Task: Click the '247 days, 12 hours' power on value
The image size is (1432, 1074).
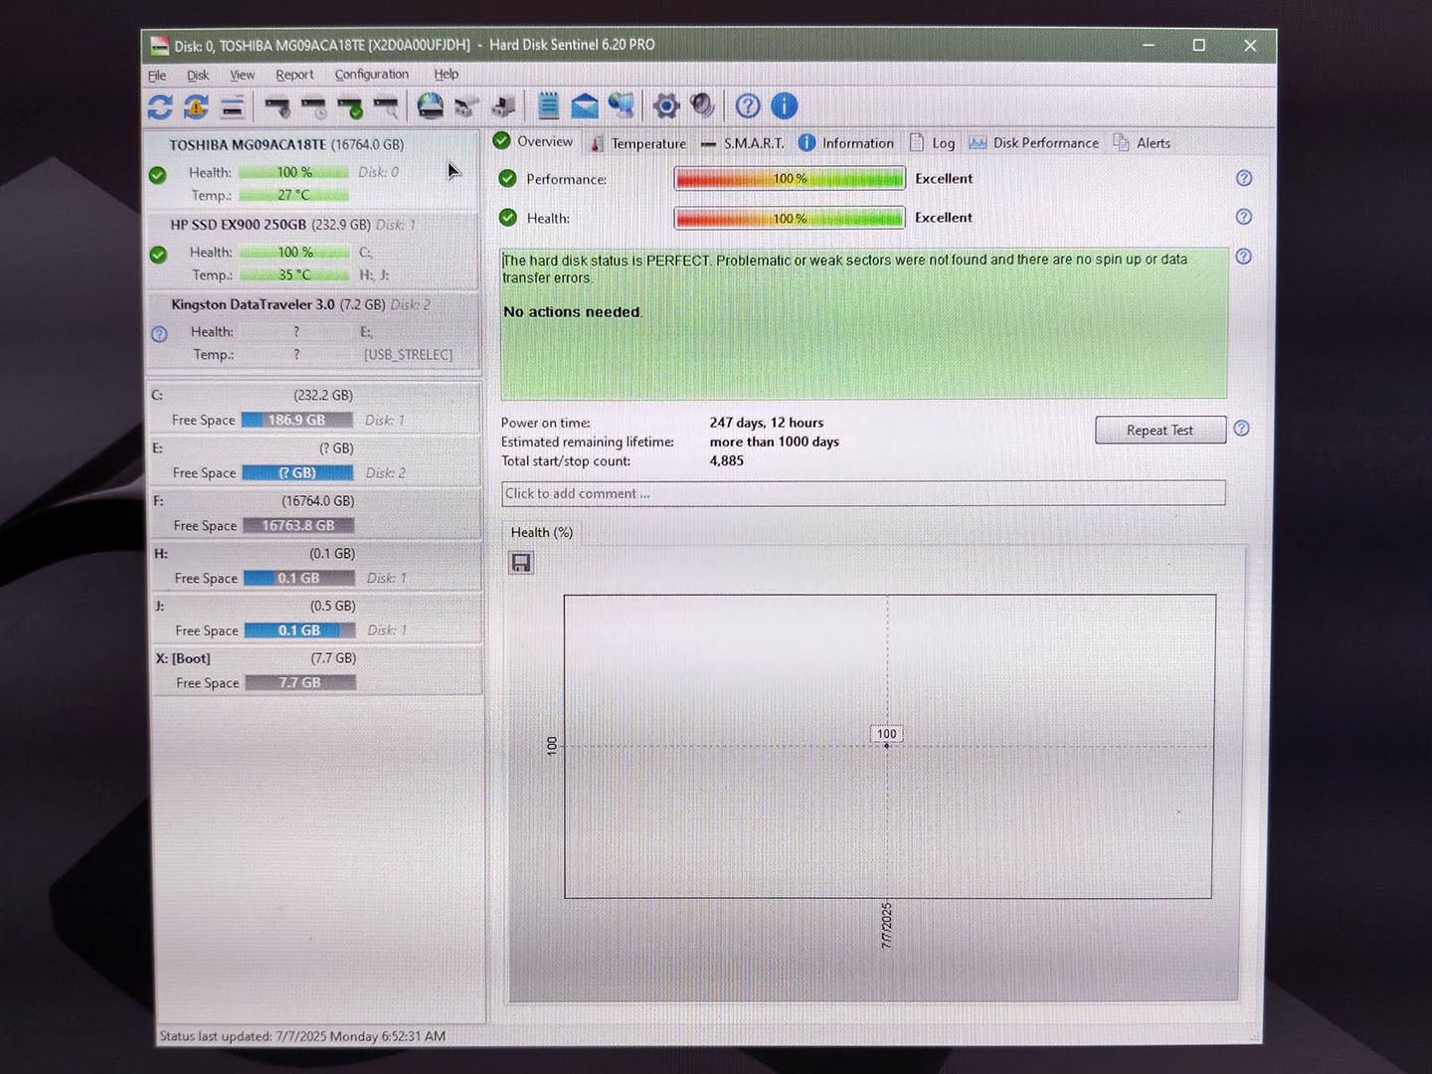Action: (767, 423)
